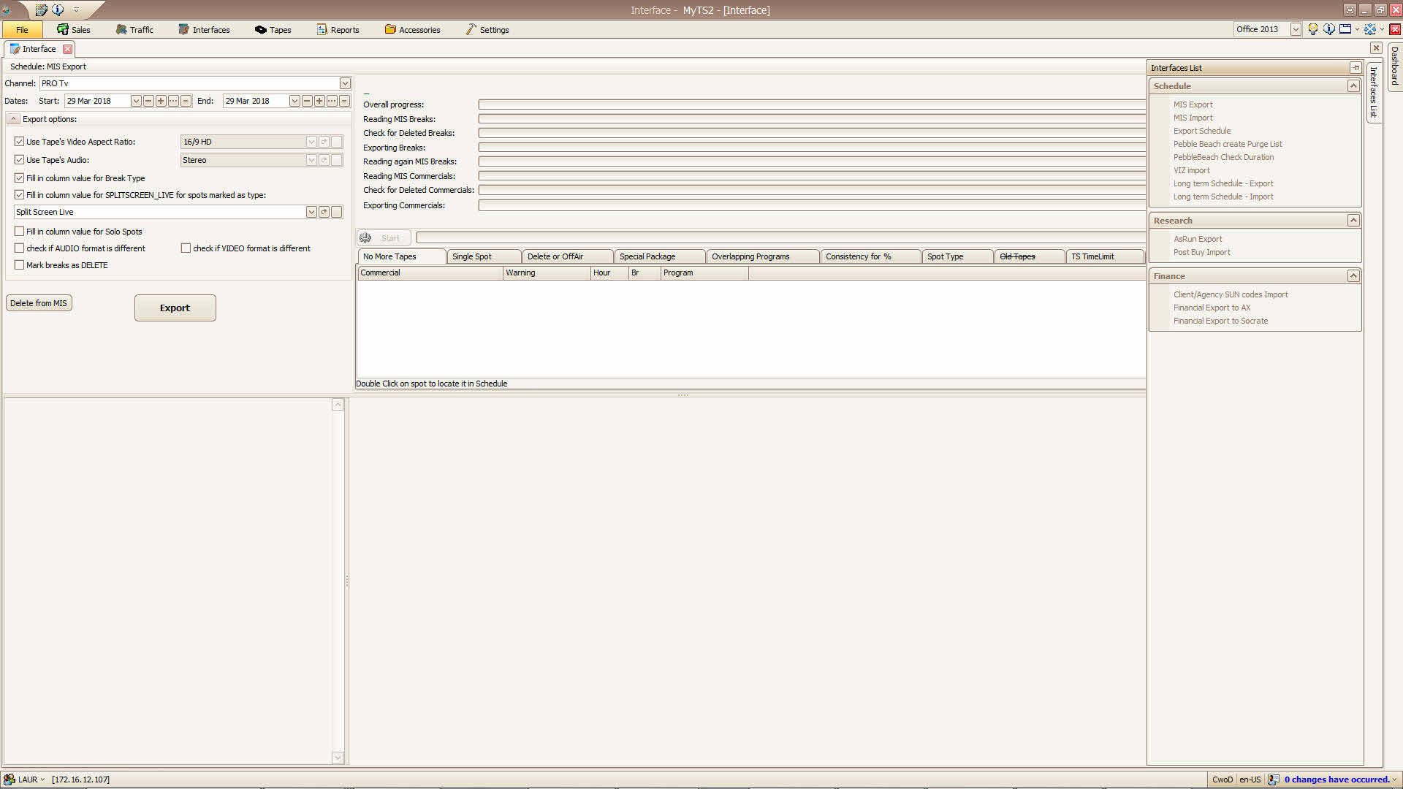The image size is (1403, 789).
Task: Open the Channel dropdown
Action: click(345, 83)
